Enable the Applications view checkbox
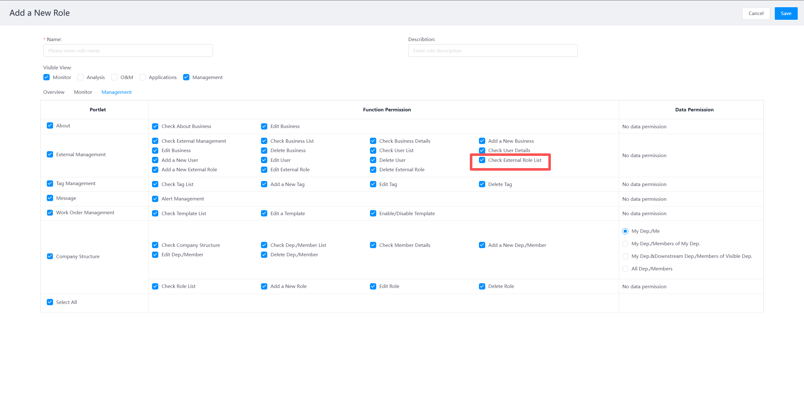804x399 pixels. (x=143, y=77)
